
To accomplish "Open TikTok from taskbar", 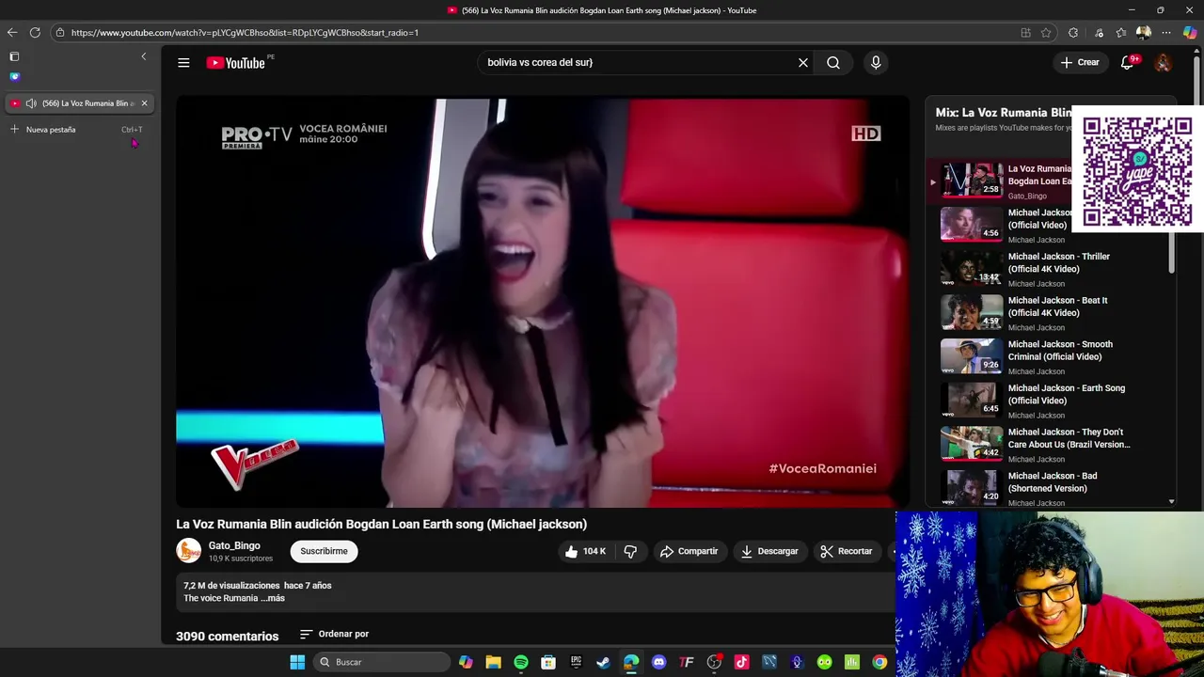I will (x=741, y=662).
